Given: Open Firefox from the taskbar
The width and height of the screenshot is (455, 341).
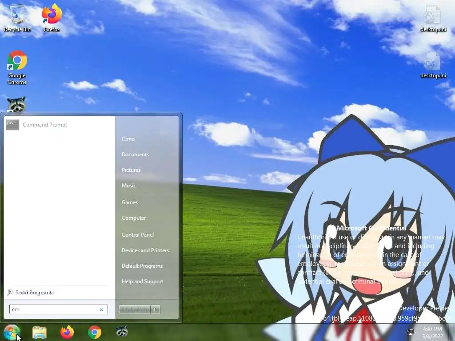Looking at the screenshot, I should tap(67, 332).
